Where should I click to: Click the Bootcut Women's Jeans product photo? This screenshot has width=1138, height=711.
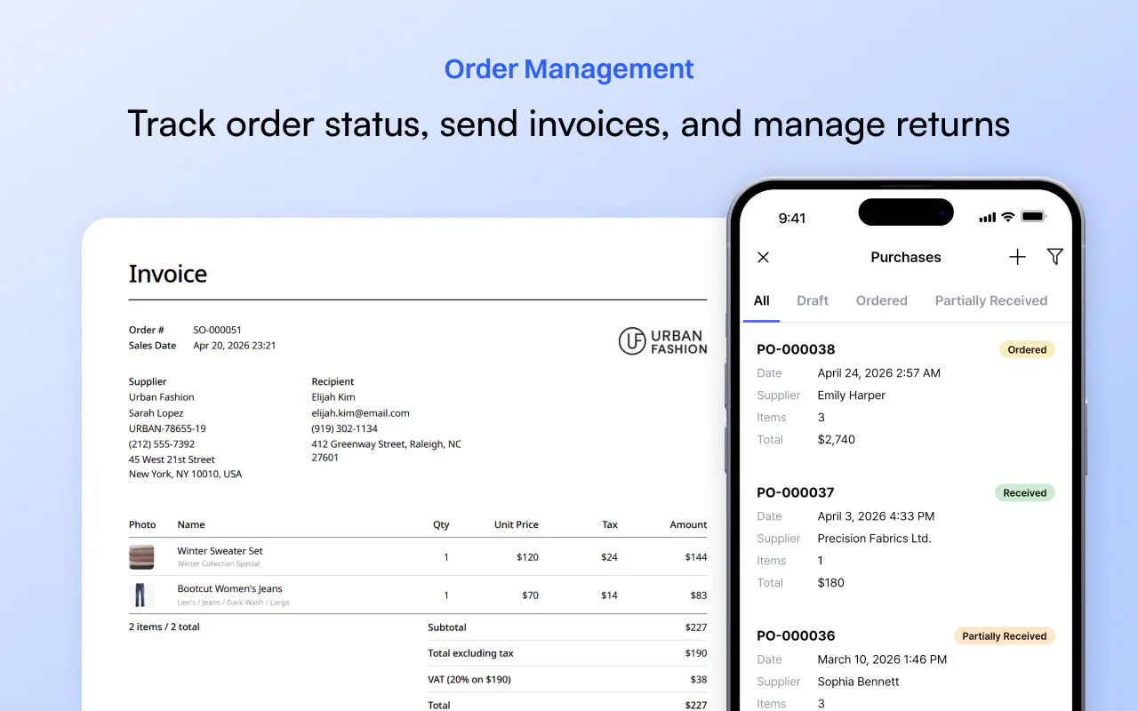(x=141, y=595)
